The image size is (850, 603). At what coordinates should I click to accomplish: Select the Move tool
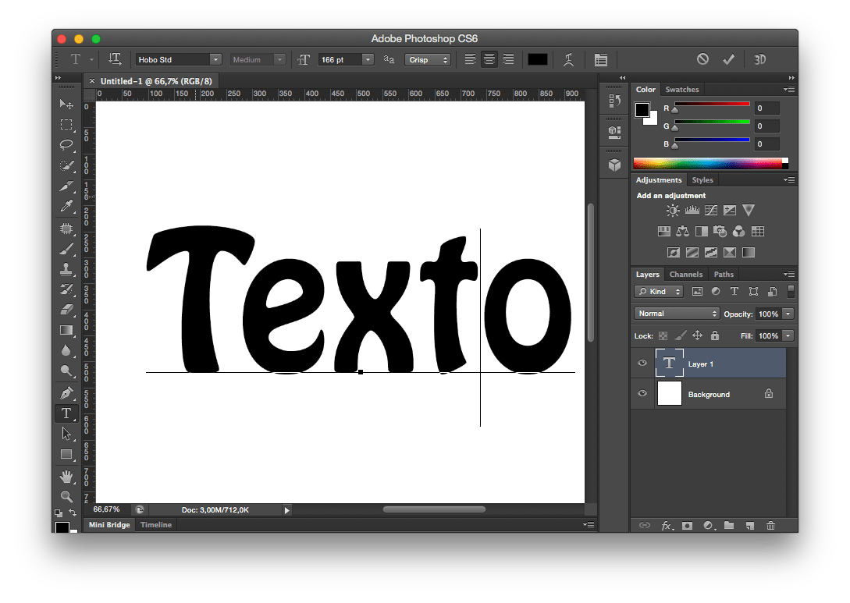tap(66, 104)
